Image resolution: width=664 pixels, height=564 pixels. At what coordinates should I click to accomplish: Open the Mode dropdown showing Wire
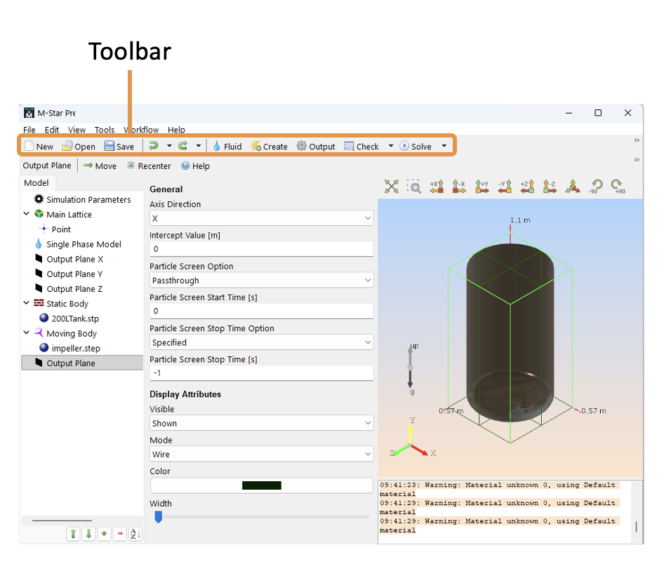point(261,455)
